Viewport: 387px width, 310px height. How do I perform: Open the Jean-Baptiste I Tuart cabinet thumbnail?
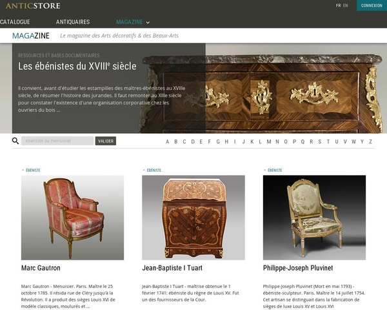click(193, 218)
